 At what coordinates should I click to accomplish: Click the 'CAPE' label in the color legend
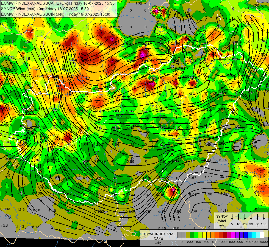click(158, 238)
